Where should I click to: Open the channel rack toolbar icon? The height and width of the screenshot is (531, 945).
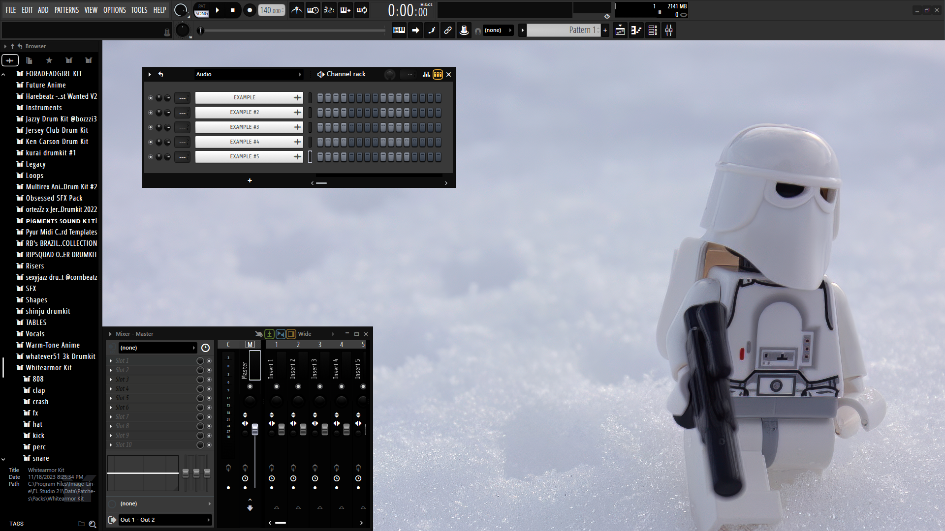(653, 30)
